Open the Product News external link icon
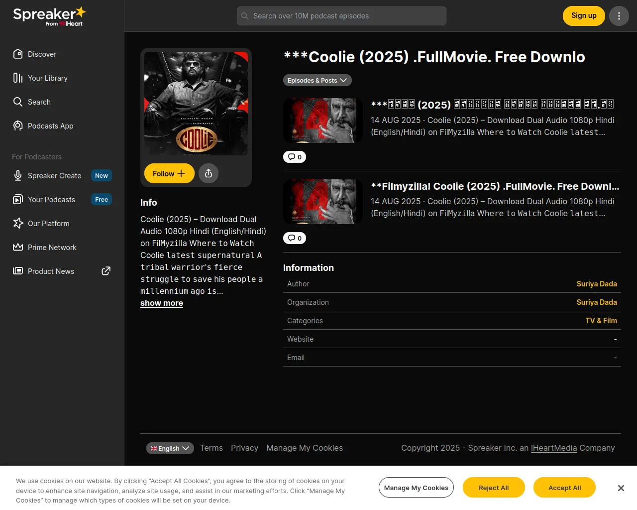The height and width of the screenshot is (510, 637). (106, 271)
